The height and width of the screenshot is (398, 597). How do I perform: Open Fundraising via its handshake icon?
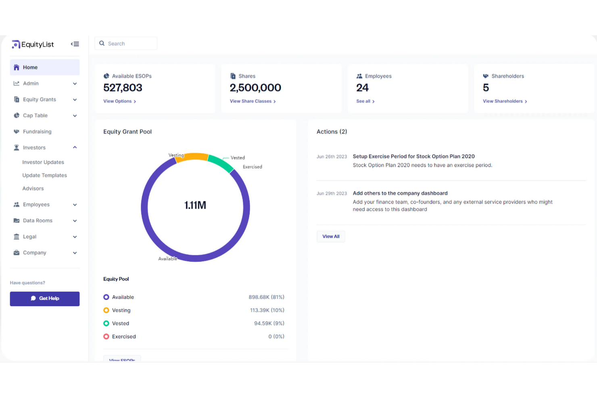click(17, 131)
